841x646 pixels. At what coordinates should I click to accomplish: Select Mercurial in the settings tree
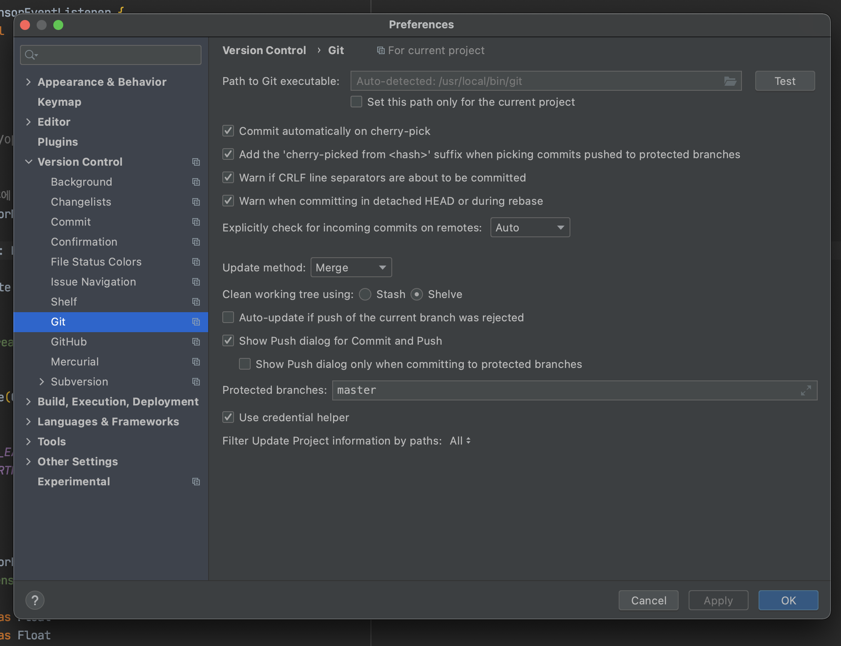[x=111, y=362]
